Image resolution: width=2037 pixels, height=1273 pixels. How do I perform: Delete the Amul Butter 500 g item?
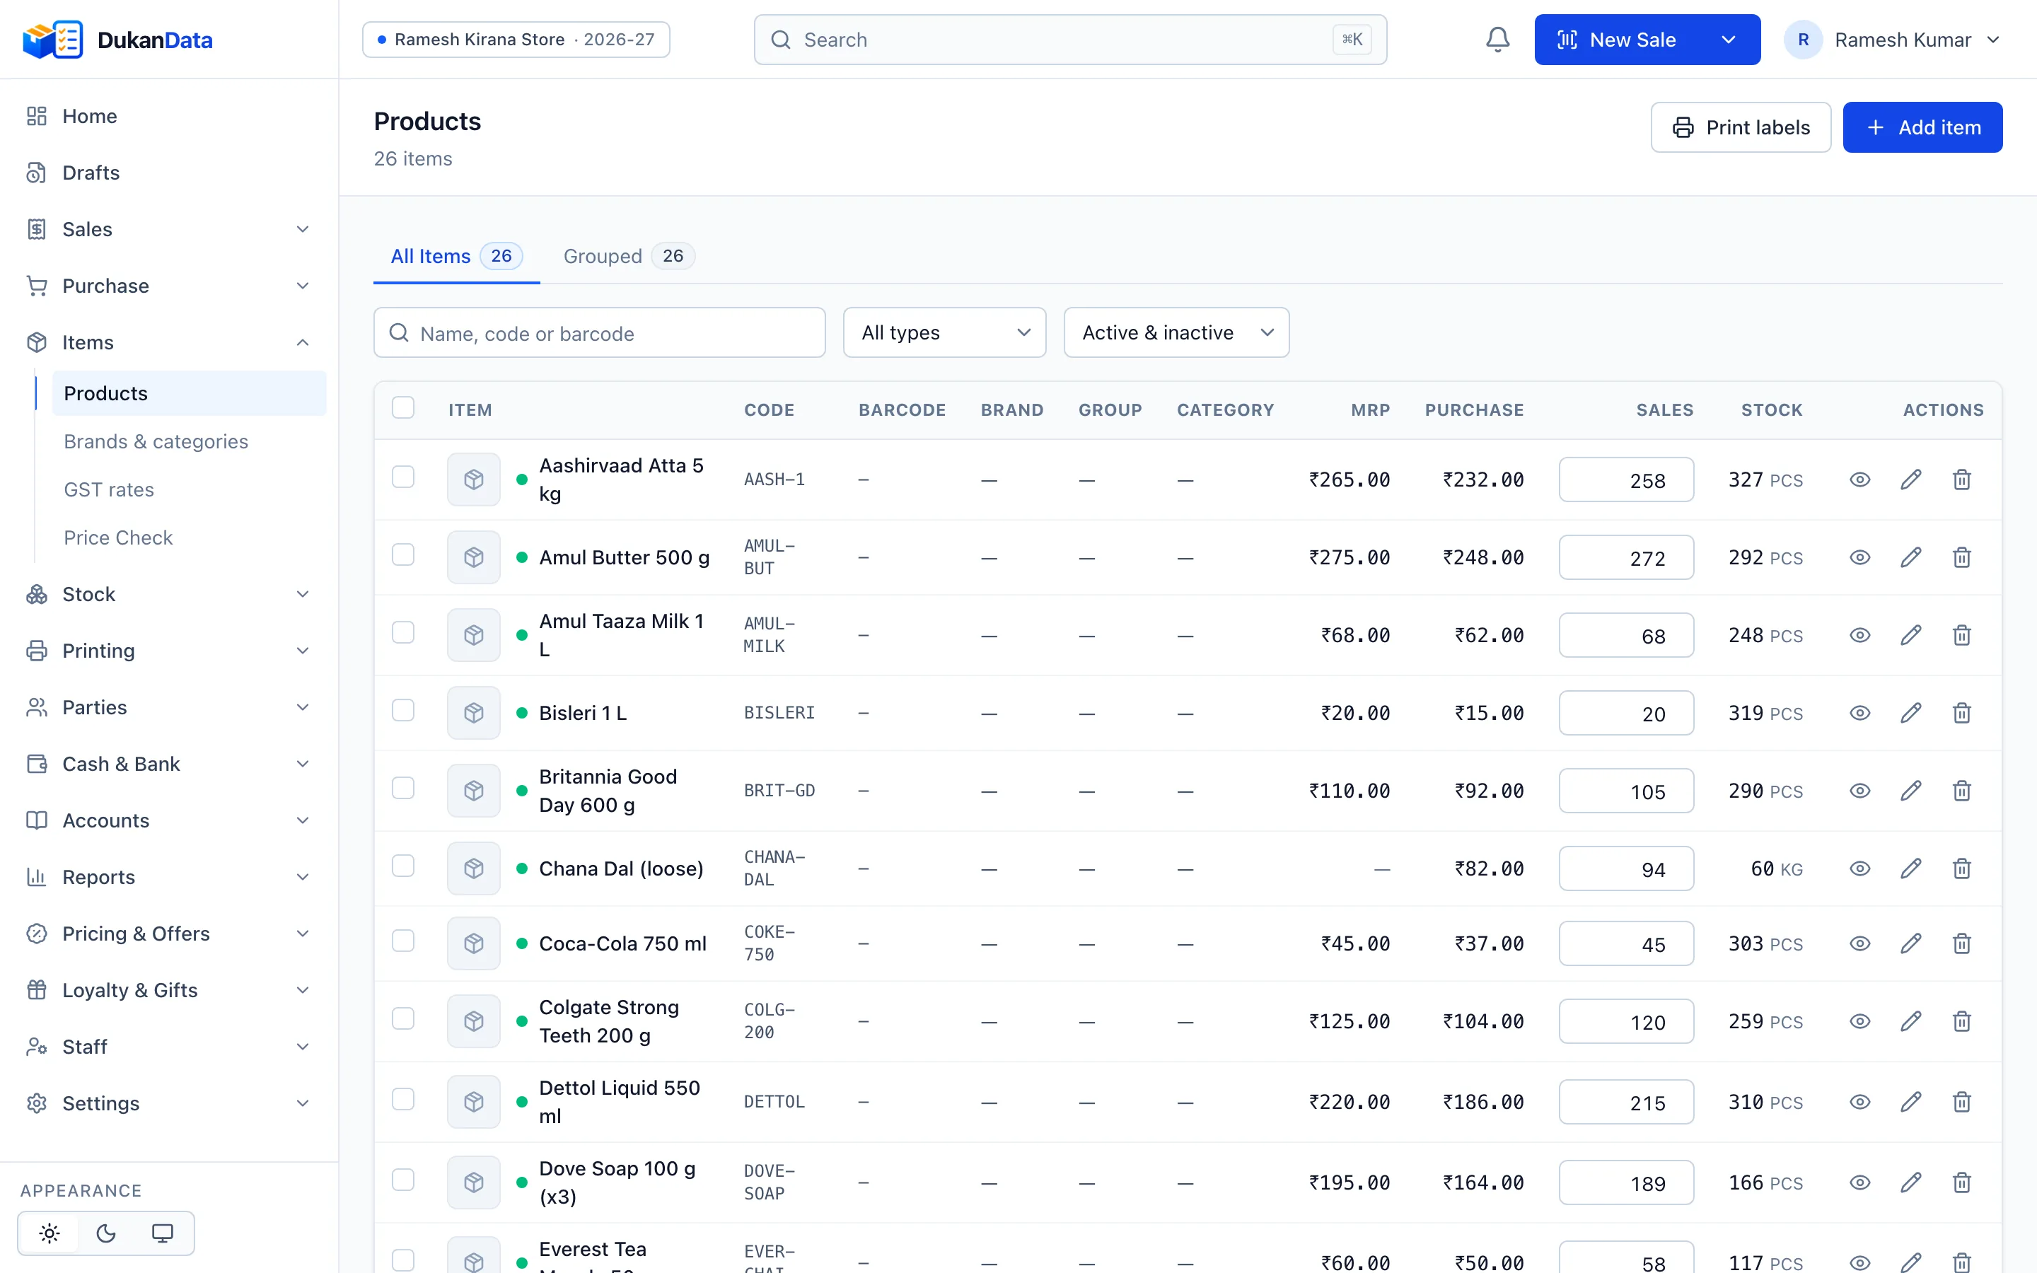1961,557
